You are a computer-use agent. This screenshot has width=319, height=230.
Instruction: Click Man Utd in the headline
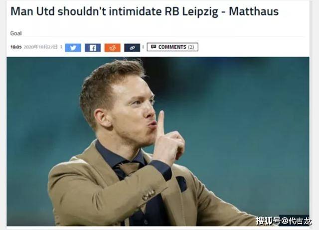click(32, 11)
